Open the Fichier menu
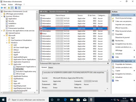Viewport: 136px width, 102px height. [x=4, y=4]
